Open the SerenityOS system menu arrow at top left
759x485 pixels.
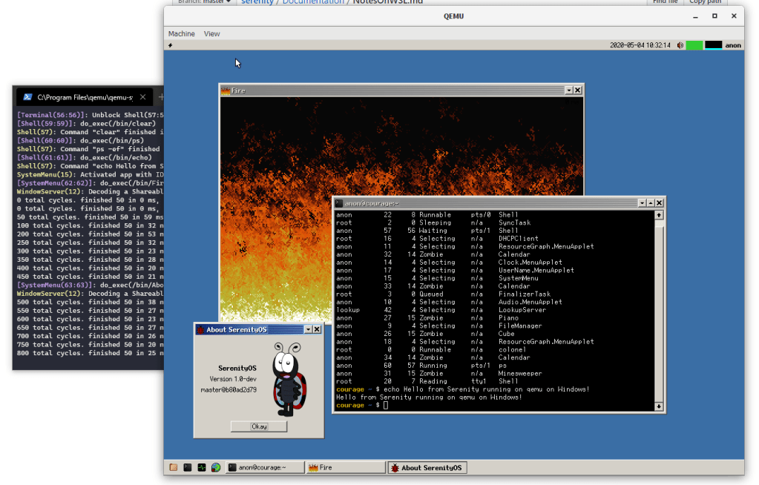point(170,44)
